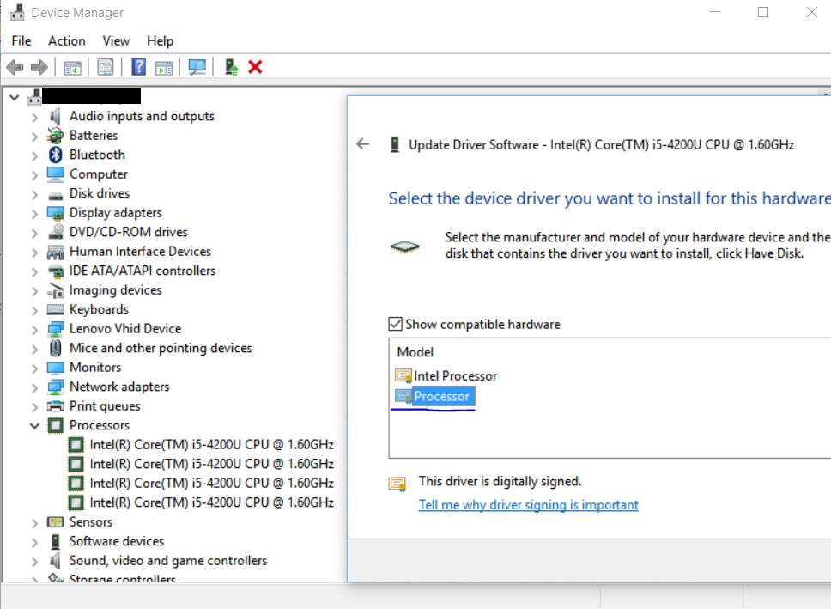Expand the Software devices node
This screenshot has width=831, height=609.
[x=34, y=542]
